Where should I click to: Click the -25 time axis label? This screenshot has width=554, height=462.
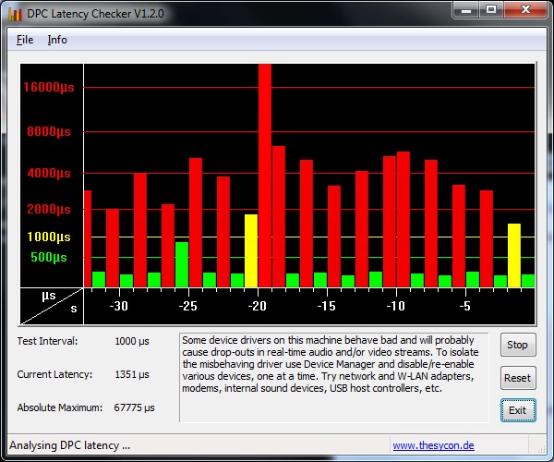(x=188, y=306)
